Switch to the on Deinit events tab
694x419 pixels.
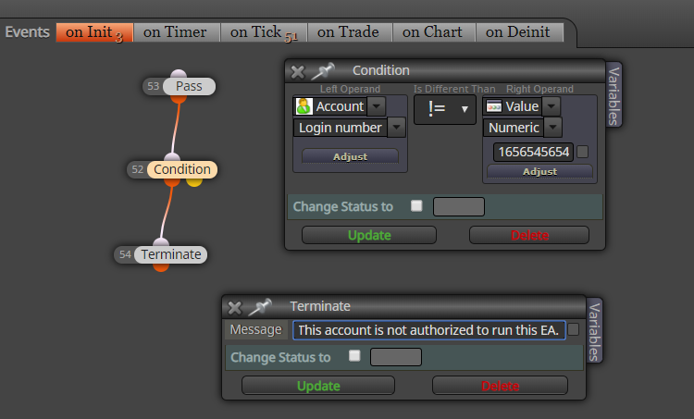(x=519, y=32)
